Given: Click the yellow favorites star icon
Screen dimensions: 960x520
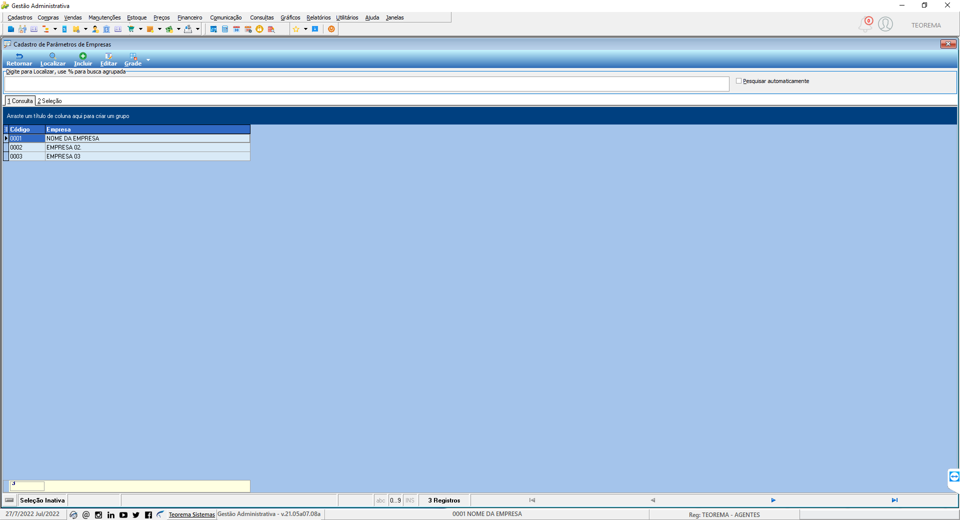Looking at the screenshot, I should pyautogui.click(x=296, y=29).
